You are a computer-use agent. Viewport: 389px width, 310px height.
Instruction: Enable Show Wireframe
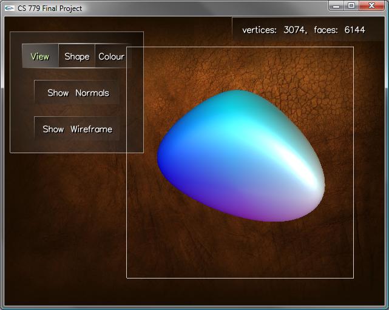pos(77,129)
